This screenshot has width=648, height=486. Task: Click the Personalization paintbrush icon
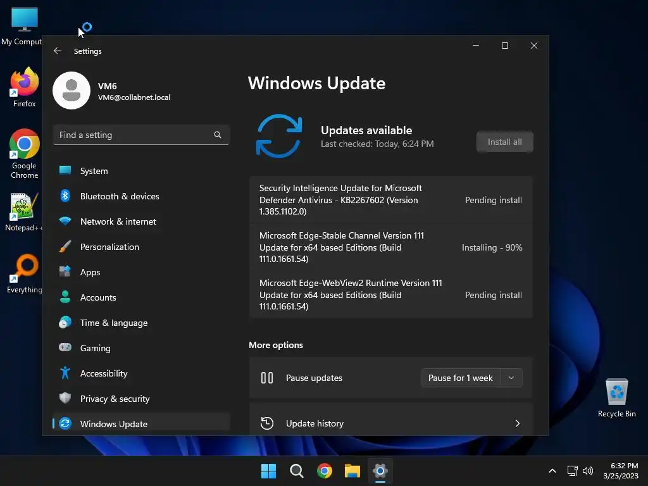(65, 246)
